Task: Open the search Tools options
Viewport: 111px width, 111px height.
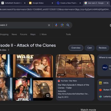Action: click(68, 34)
